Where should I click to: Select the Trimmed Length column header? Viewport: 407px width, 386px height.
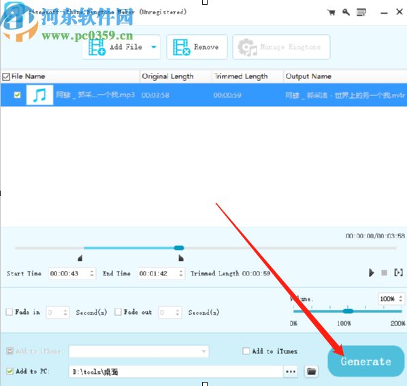point(247,76)
